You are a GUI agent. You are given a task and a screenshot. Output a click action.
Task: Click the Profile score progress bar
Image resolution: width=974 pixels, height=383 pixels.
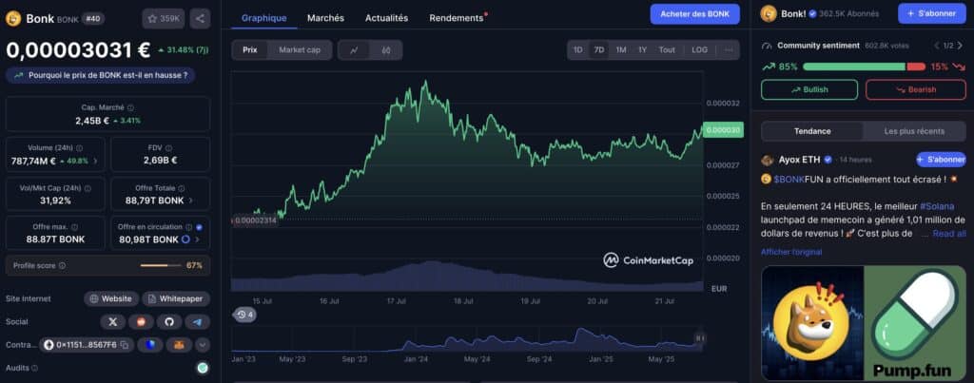pos(161,266)
